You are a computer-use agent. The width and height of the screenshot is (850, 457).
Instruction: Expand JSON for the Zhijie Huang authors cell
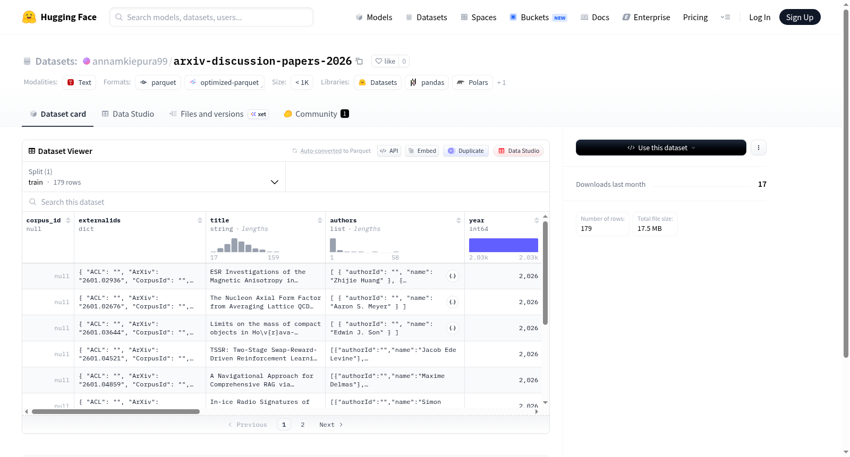(453, 276)
